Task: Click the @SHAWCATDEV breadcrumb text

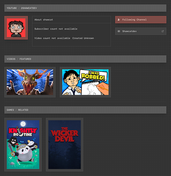Action: [x=29, y=8]
